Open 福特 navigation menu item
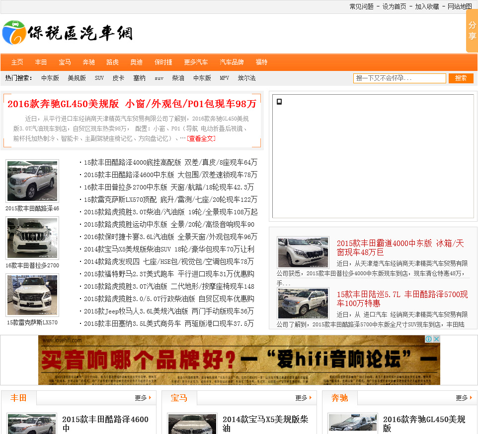This screenshot has width=478, height=434. (261, 62)
